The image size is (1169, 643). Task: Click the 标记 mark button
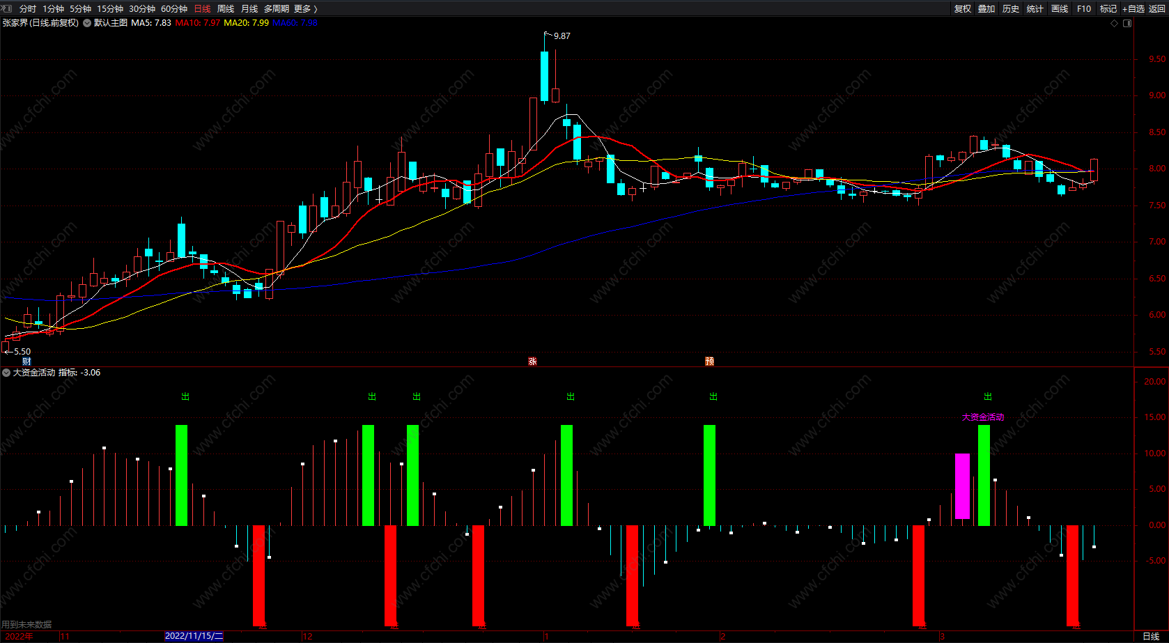(1108, 9)
